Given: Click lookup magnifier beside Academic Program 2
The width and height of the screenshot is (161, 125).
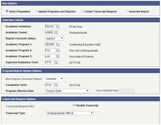Looking at the screenshot, I should 58,50.
